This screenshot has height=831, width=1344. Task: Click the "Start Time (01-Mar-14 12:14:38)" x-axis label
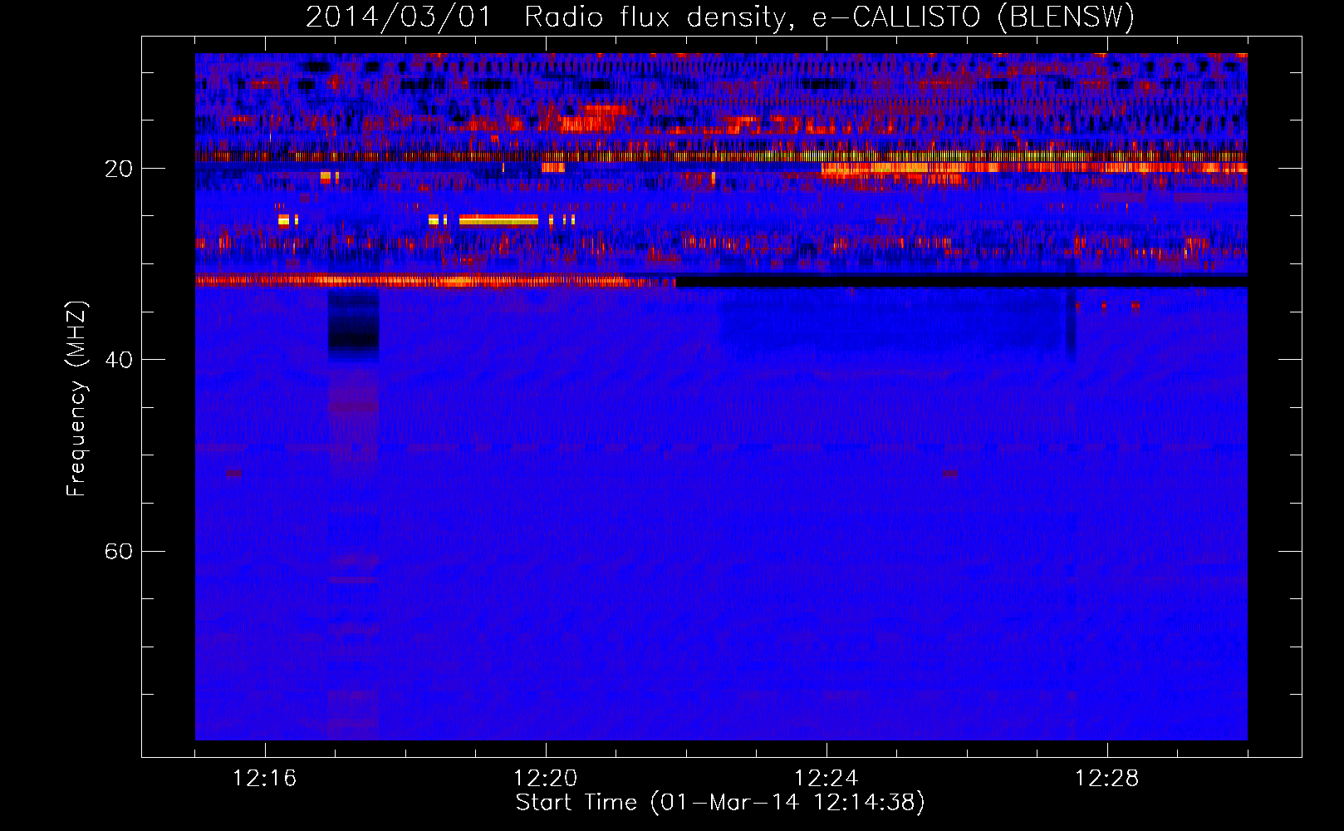tap(720, 803)
